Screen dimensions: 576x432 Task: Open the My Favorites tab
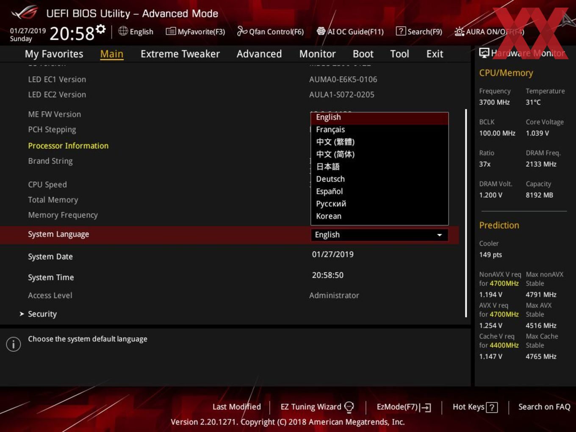[x=54, y=54]
